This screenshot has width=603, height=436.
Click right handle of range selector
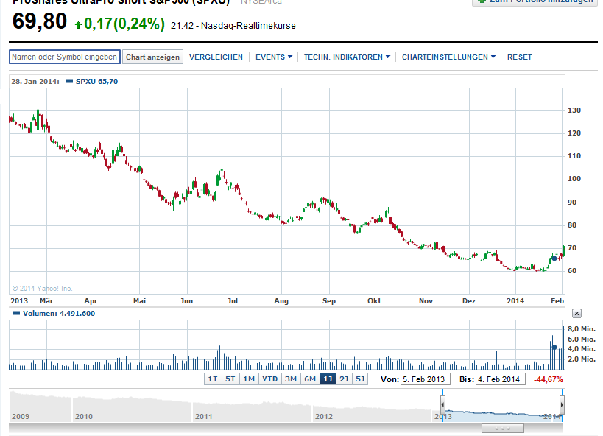[x=562, y=405]
